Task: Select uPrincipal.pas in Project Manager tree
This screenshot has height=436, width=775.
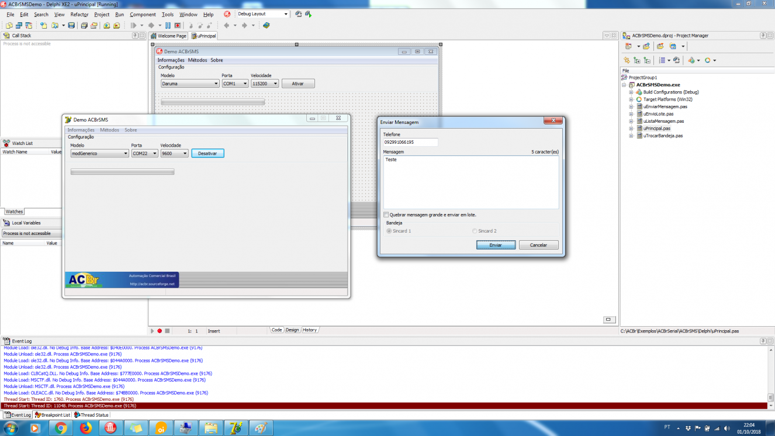Action: click(656, 129)
